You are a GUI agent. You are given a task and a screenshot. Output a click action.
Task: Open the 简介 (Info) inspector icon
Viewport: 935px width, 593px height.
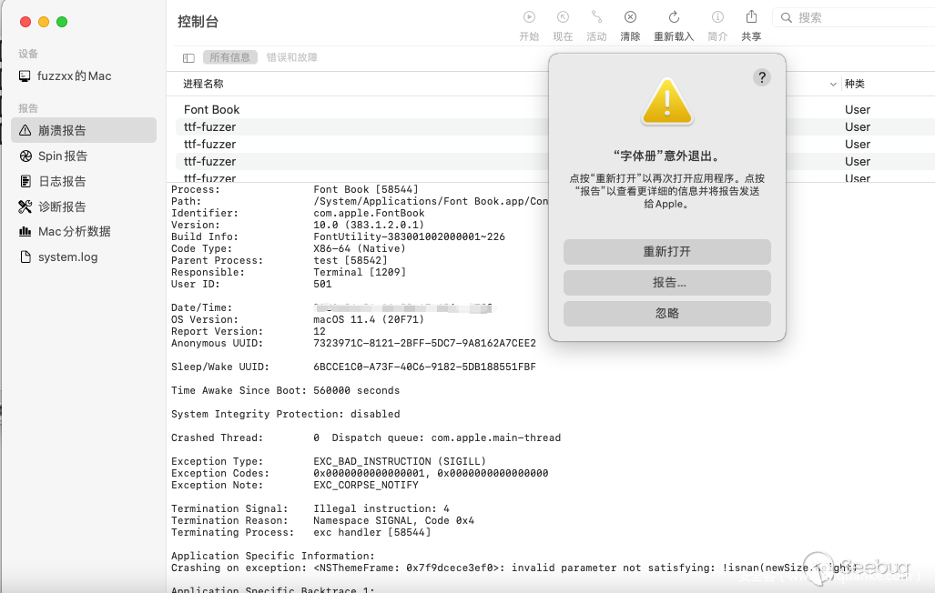(717, 17)
